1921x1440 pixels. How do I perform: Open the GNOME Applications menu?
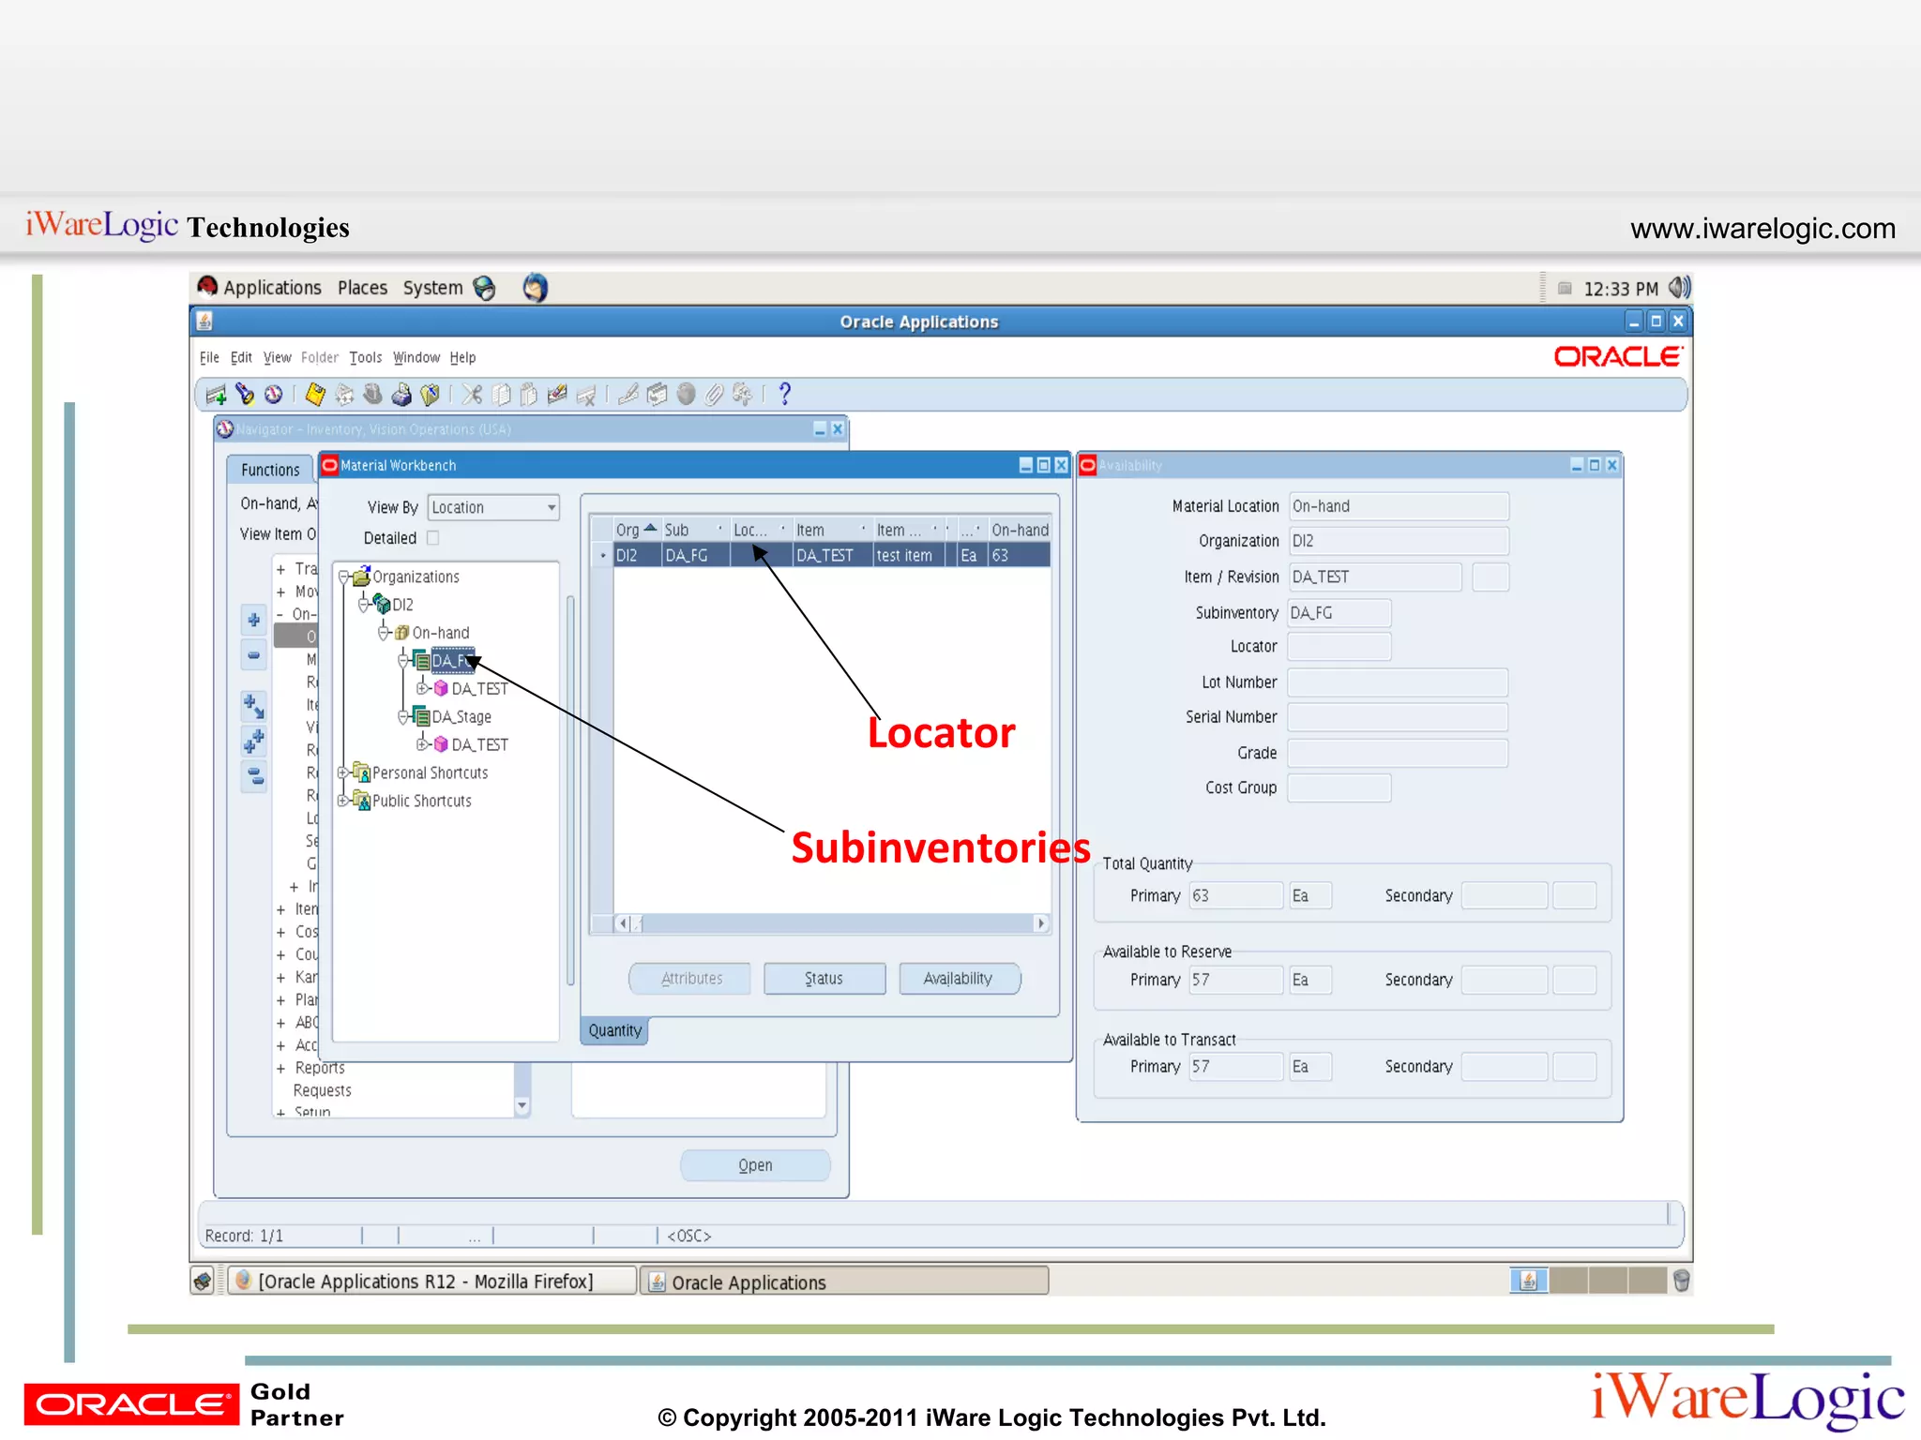point(260,288)
